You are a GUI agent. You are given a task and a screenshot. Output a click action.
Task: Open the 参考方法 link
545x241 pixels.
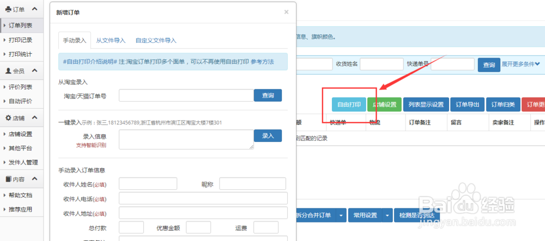(262, 61)
